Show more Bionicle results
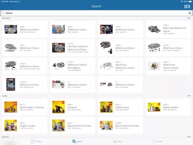Viewport: 193px width, 145px height. [x=189, y=137]
